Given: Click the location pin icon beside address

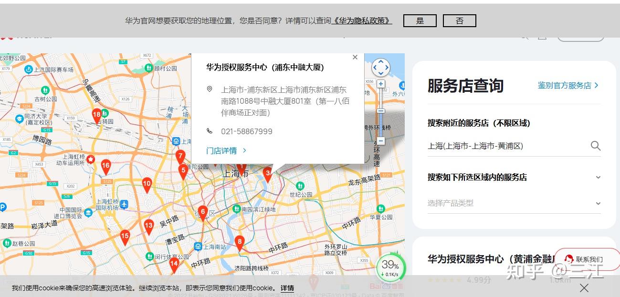Looking at the screenshot, I should coord(210,89).
